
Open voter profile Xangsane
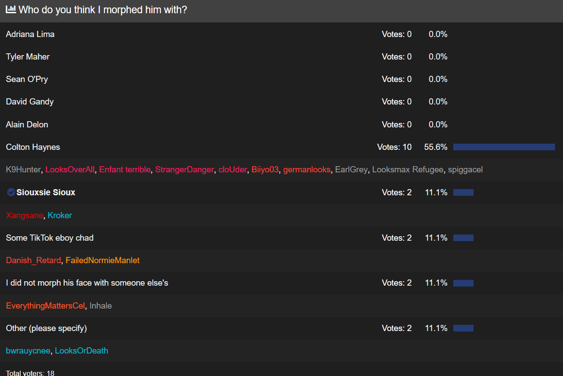pos(25,216)
